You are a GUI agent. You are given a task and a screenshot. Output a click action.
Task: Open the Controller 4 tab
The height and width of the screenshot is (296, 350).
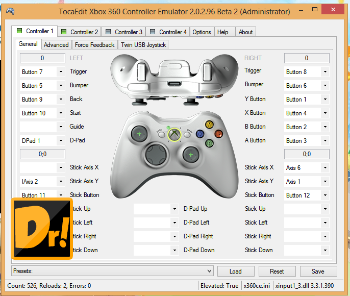point(168,32)
